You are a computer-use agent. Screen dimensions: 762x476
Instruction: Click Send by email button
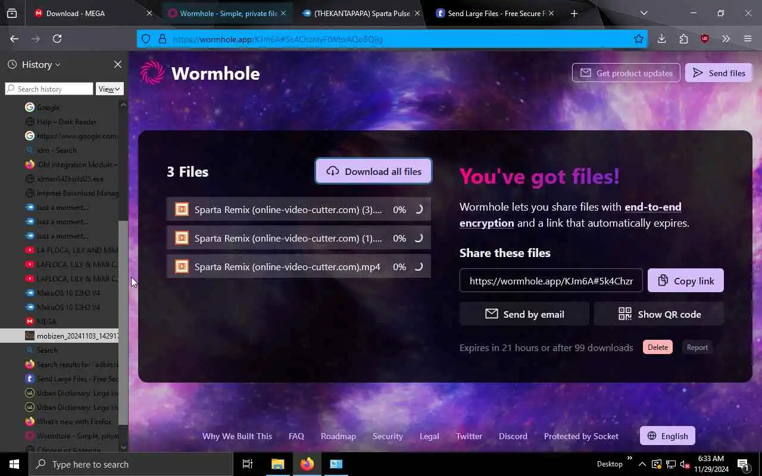coord(524,314)
